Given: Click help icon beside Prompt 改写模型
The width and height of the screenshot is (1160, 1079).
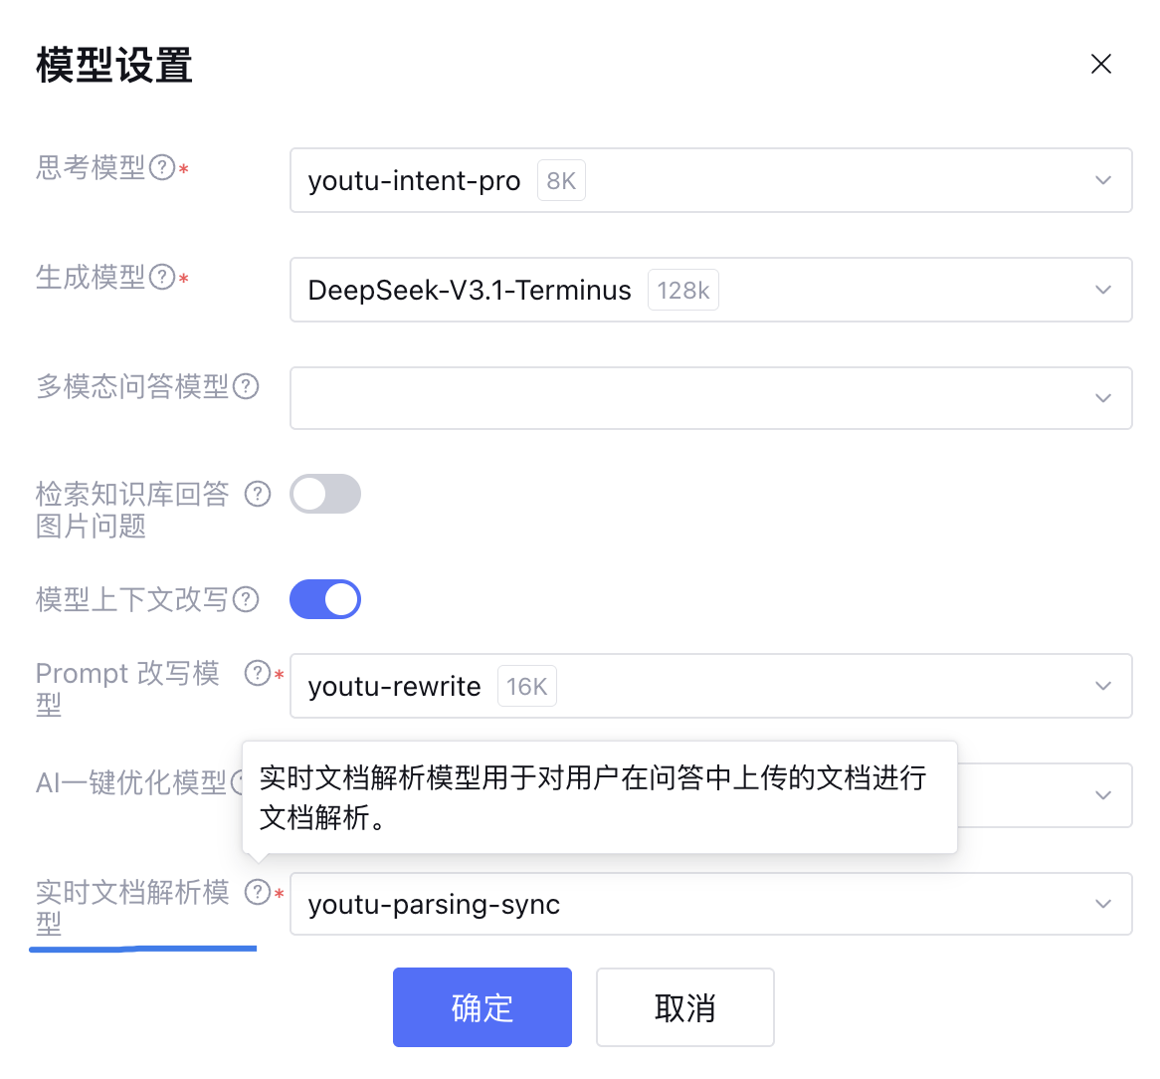Looking at the screenshot, I should (x=258, y=674).
